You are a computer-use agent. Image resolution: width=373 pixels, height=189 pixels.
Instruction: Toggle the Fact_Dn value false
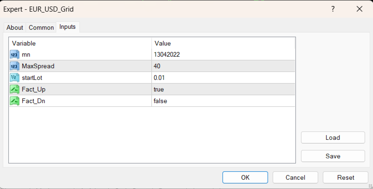tap(160, 101)
